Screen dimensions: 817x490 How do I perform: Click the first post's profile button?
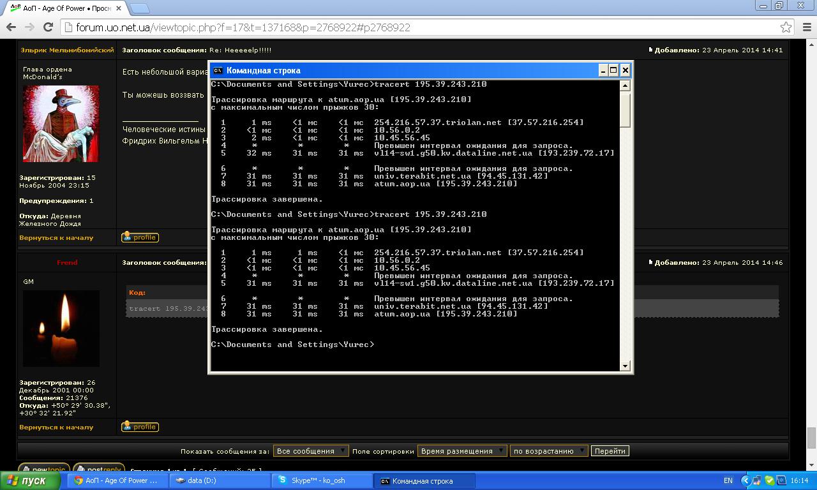pos(140,237)
